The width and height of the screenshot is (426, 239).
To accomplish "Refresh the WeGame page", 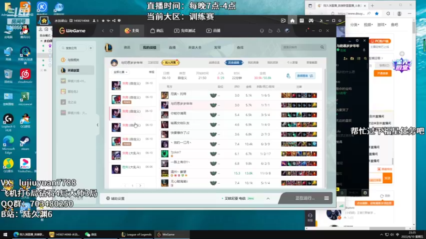I will pyautogui.click(x=111, y=31).
